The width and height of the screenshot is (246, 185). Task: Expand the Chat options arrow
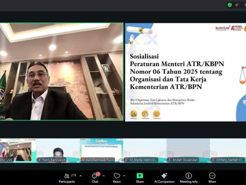103,176
